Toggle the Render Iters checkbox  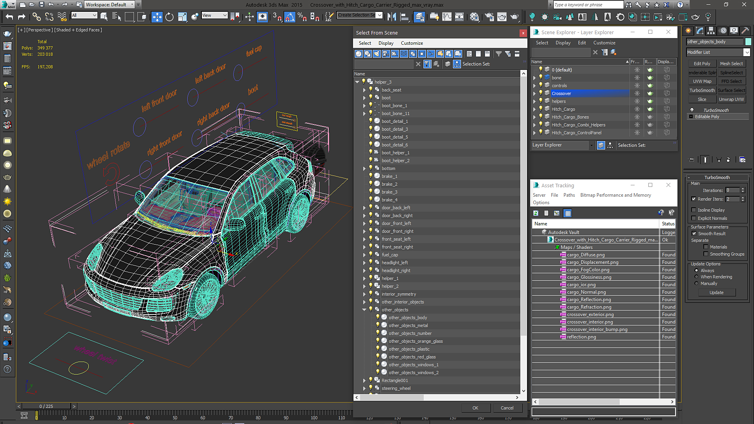[x=694, y=199]
